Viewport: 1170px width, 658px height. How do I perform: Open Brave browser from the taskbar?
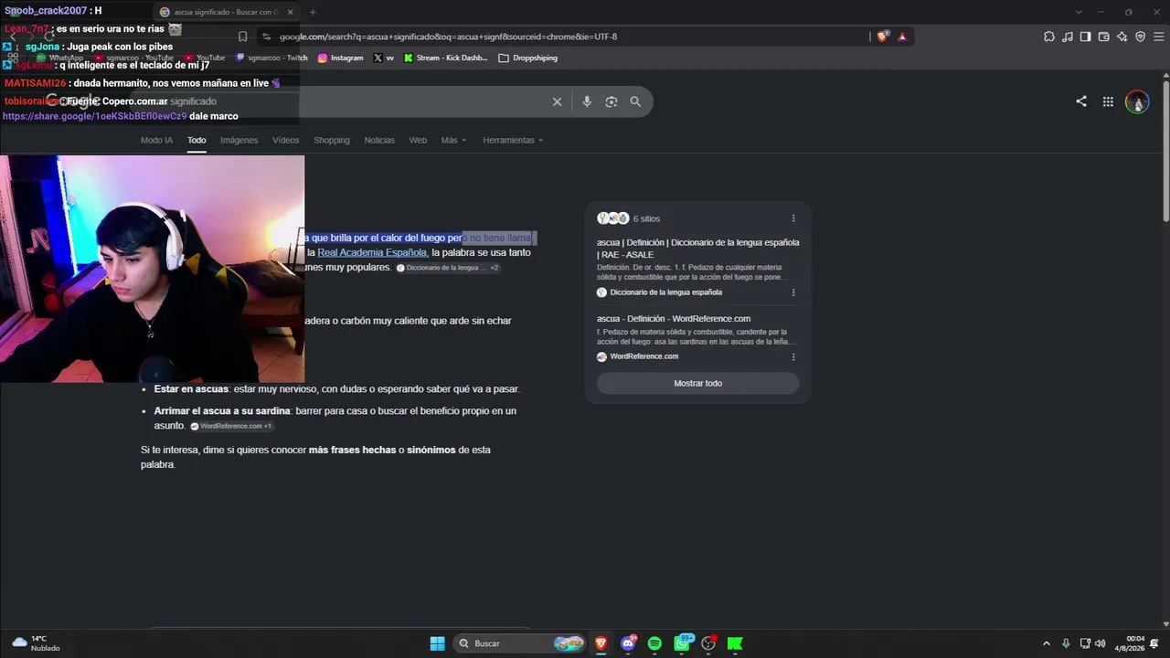601,643
